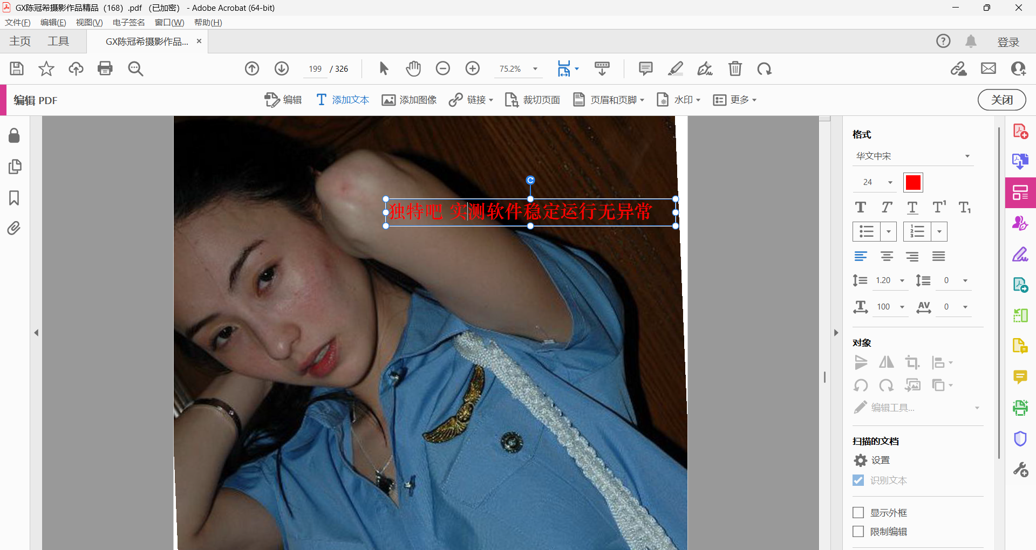This screenshot has height=550, width=1036.
Task: Enable the 限制编辑 checkbox
Action: [x=858, y=532]
